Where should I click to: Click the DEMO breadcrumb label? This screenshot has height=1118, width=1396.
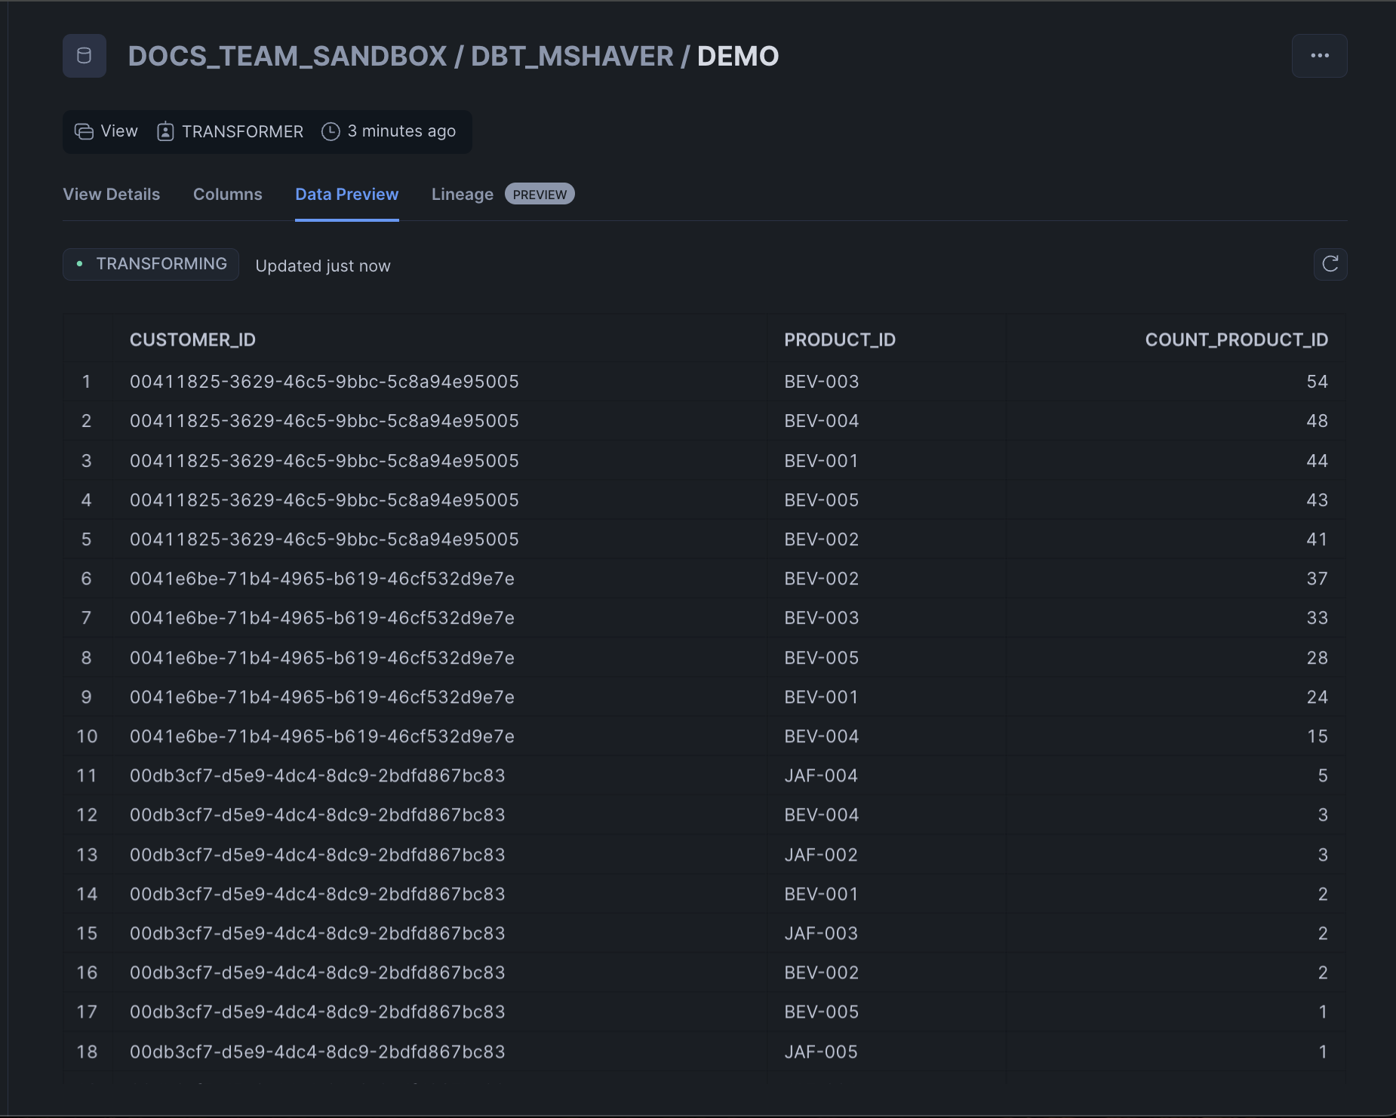pos(738,56)
